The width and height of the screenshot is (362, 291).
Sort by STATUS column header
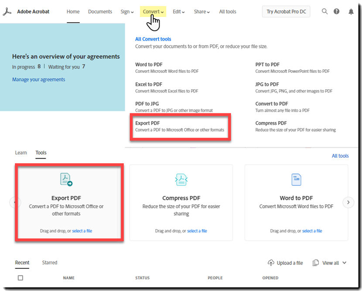click(143, 278)
